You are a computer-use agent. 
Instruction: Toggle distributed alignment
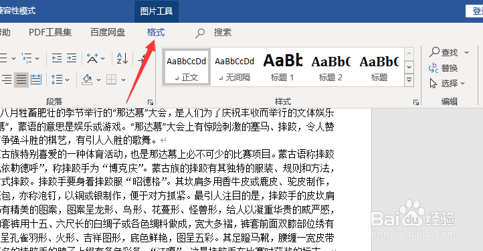point(36,80)
